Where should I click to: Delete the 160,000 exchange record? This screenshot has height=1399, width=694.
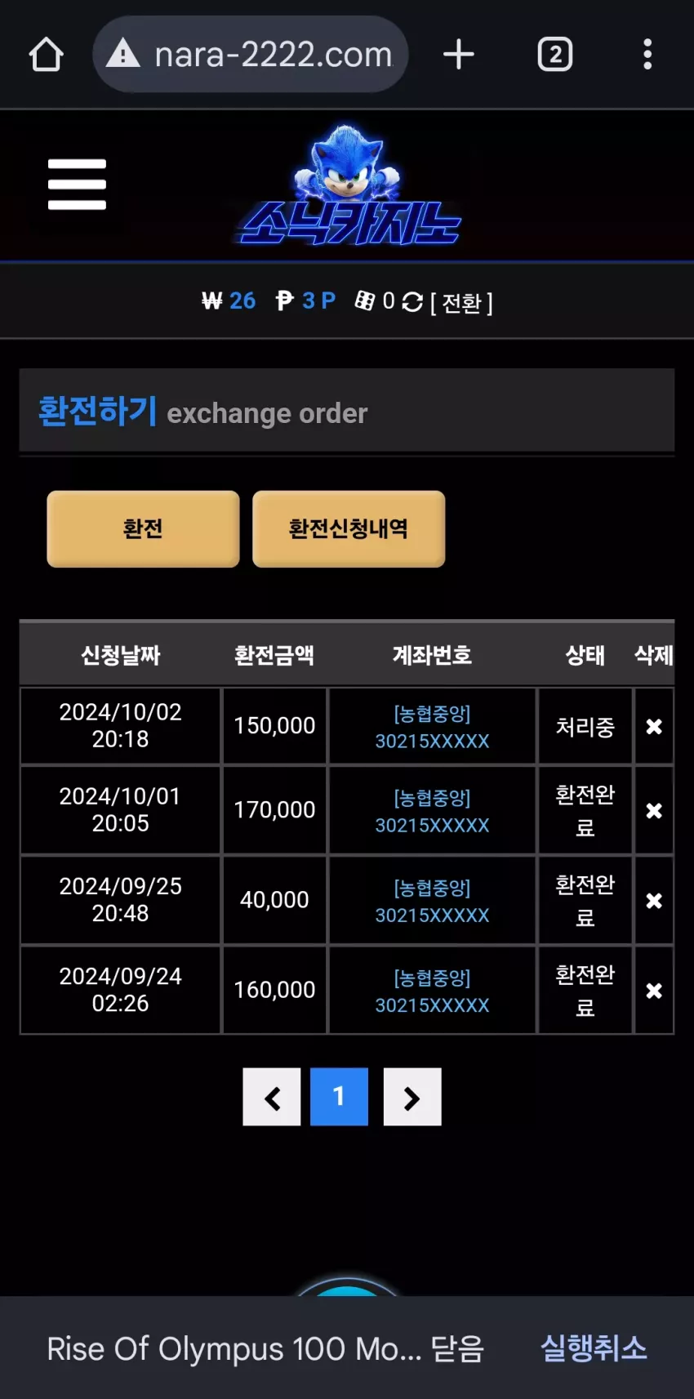(x=654, y=991)
